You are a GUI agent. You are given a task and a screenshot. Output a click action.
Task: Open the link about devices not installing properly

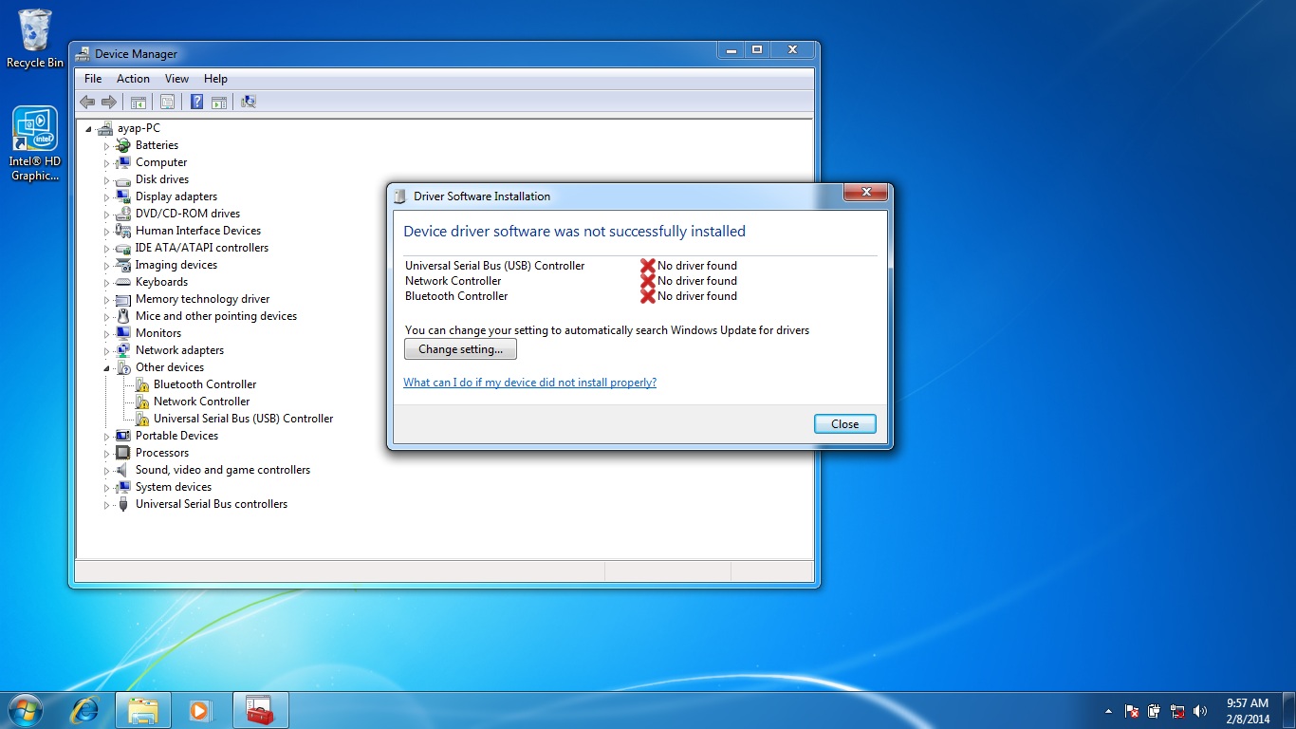coord(529,383)
